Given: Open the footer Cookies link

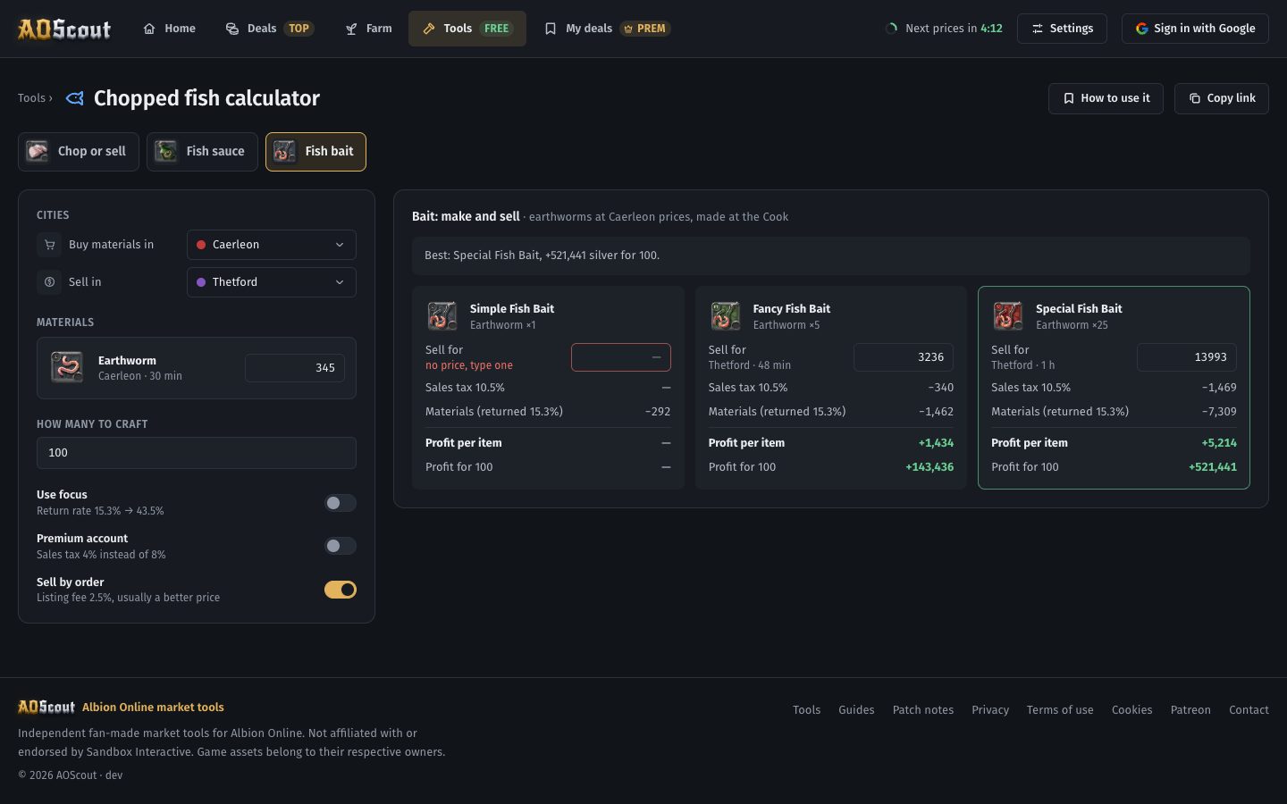Looking at the screenshot, I should click(1131, 710).
